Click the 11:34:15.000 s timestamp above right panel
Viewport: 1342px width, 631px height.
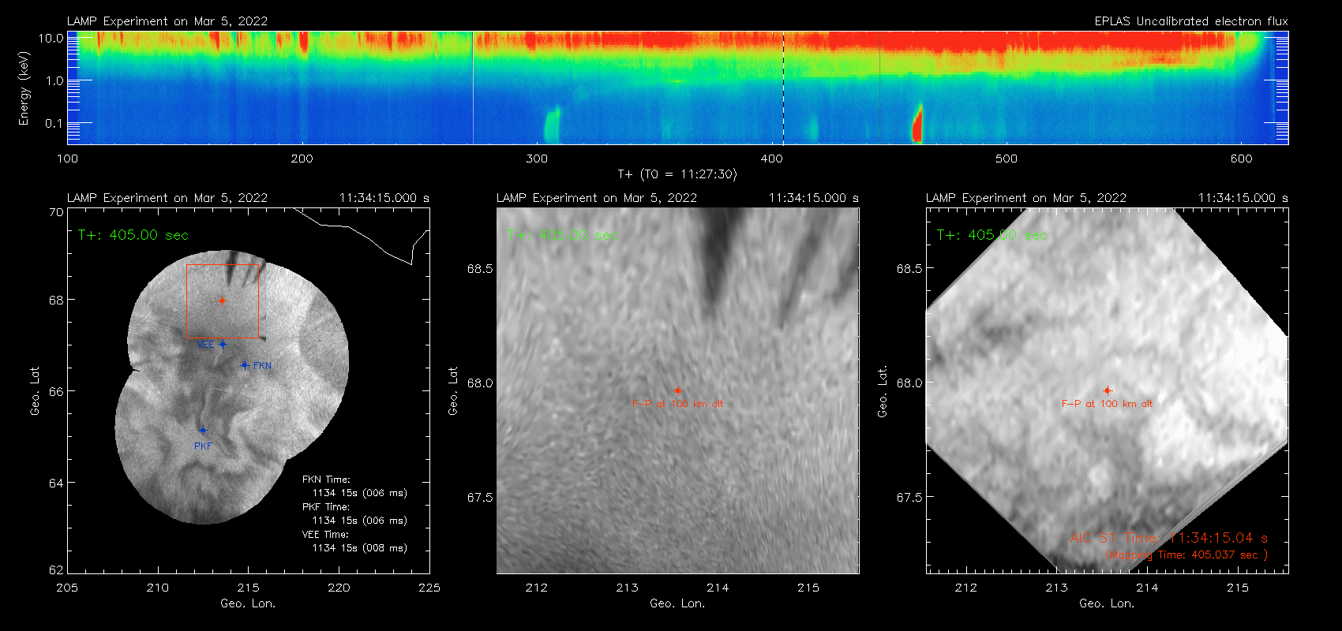(x=1243, y=198)
